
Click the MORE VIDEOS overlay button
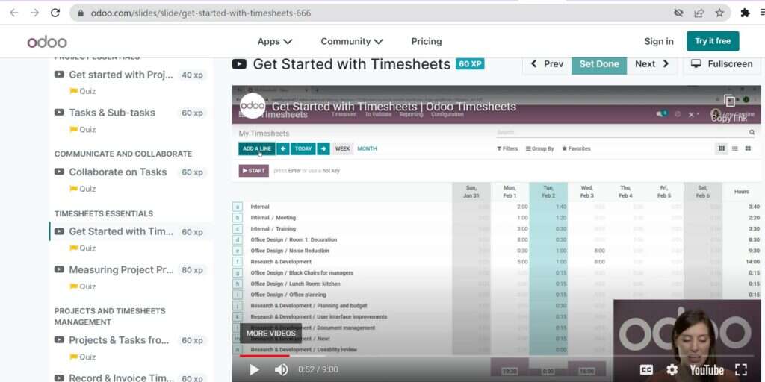click(x=270, y=334)
